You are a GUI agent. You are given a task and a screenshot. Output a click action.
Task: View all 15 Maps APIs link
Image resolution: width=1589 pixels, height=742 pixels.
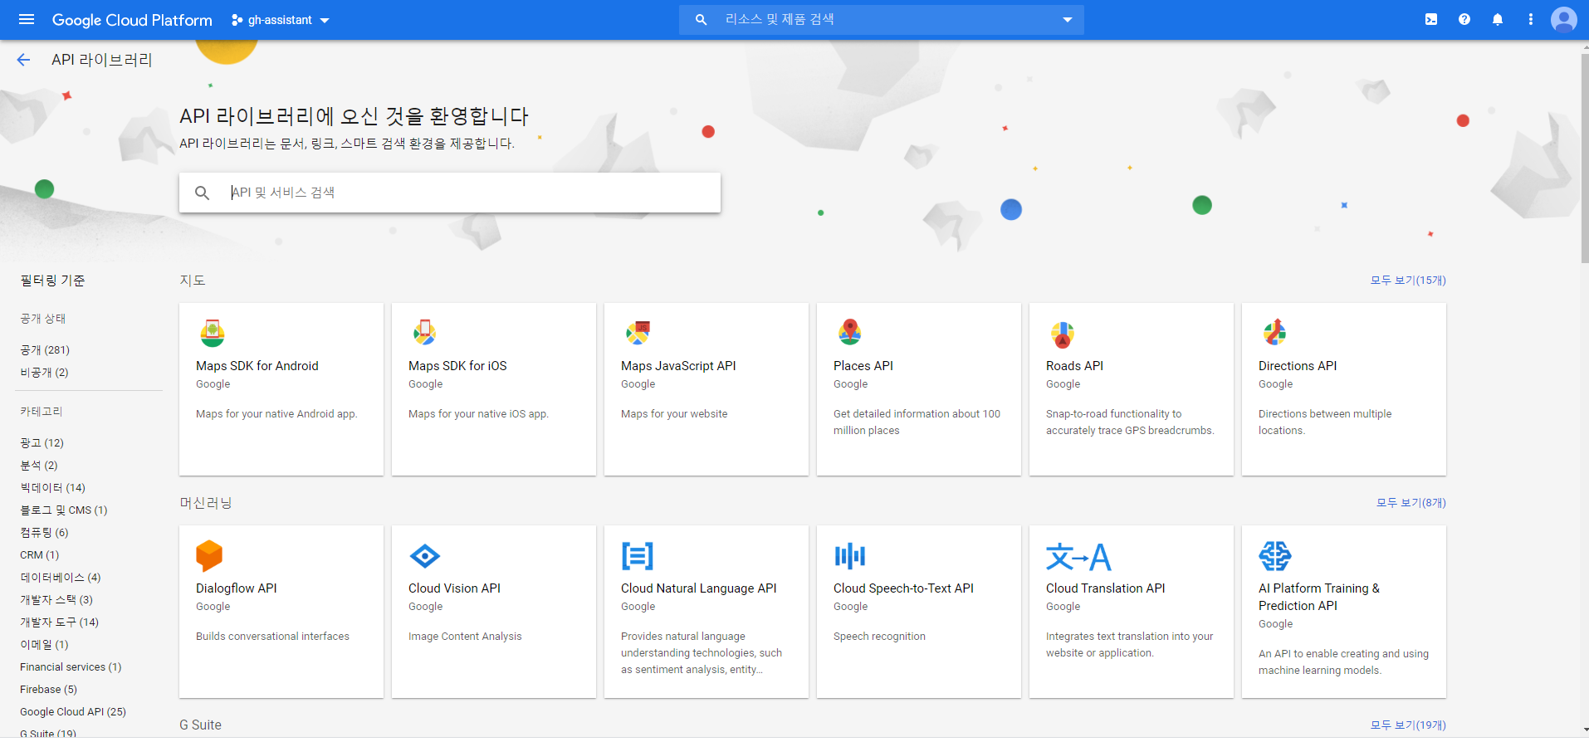pyautogui.click(x=1408, y=281)
